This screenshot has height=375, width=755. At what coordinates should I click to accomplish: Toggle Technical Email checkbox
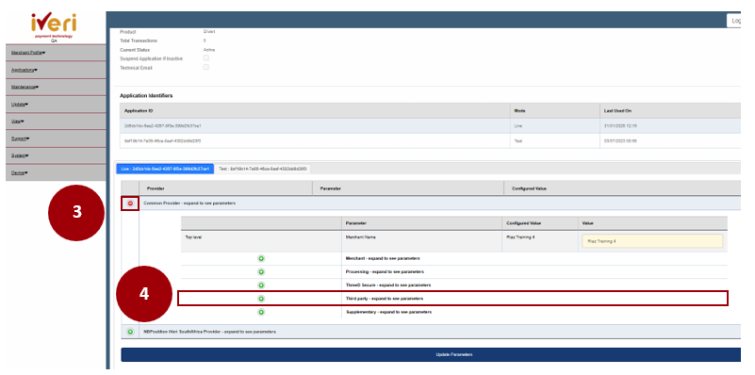206,68
